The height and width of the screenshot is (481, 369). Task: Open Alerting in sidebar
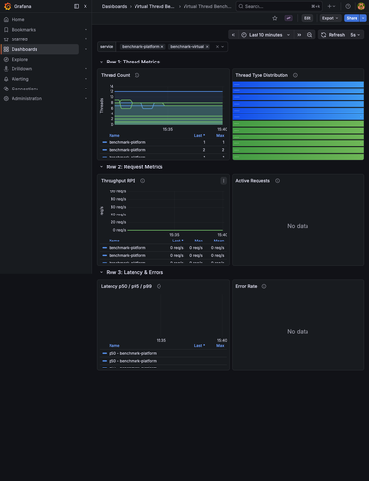point(20,79)
